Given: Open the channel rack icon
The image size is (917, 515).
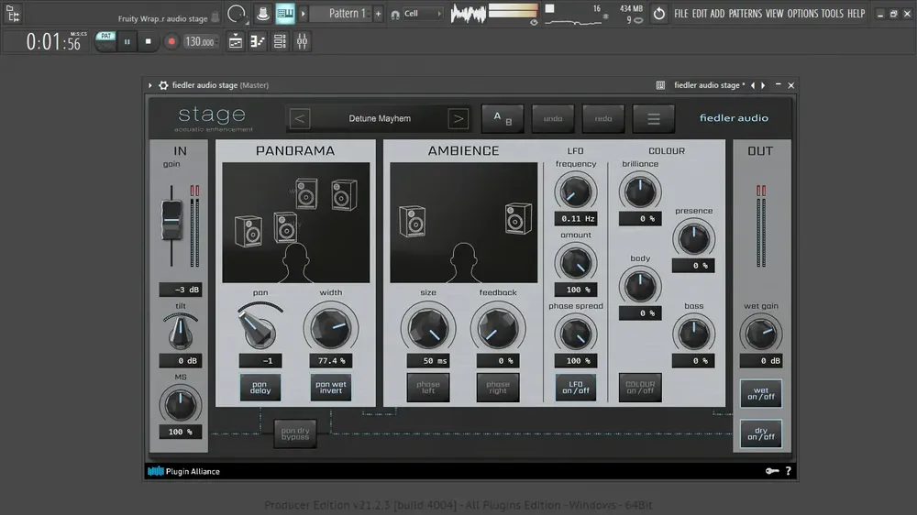Looking at the screenshot, I should [280, 41].
